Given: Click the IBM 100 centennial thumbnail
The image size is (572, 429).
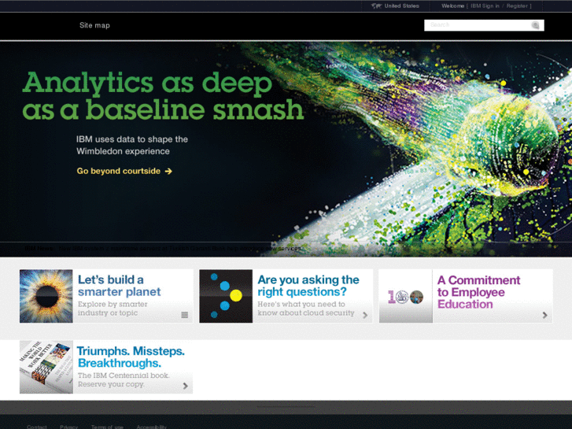Looking at the screenshot, I should point(406,296).
